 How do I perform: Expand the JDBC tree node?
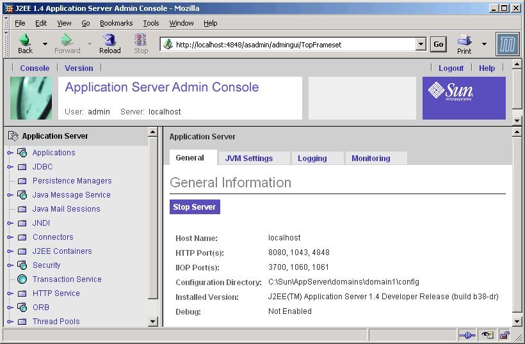pyautogui.click(x=10, y=167)
